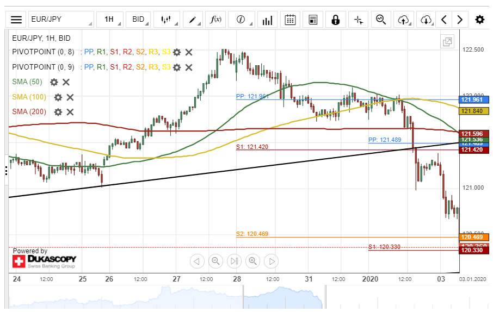Open the calendar date picker
Screen dimensions: 493x312
pyautogui.click(x=290, y=20)
